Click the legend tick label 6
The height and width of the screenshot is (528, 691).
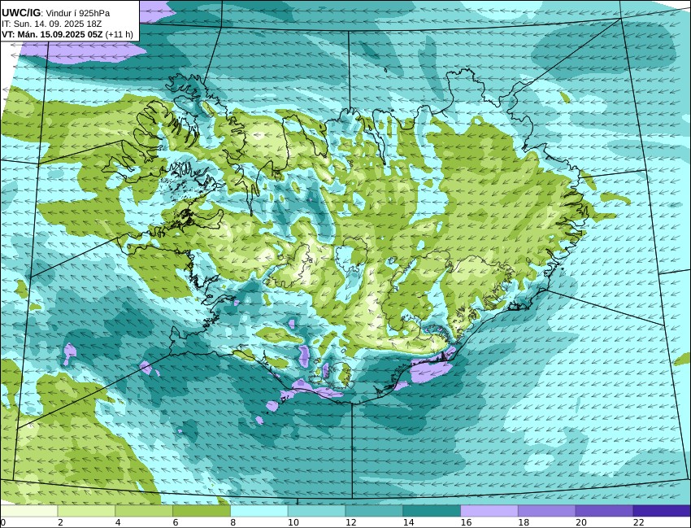coord(176,522)
